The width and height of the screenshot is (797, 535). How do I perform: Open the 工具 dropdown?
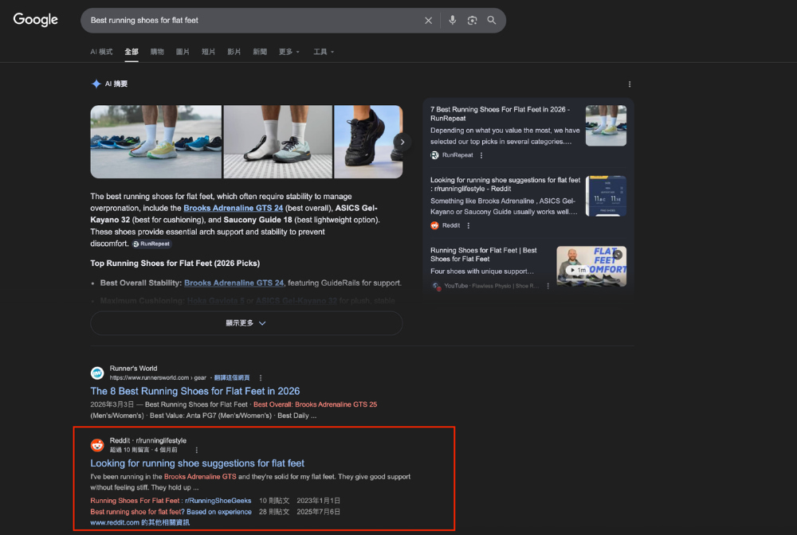(324, 52)
